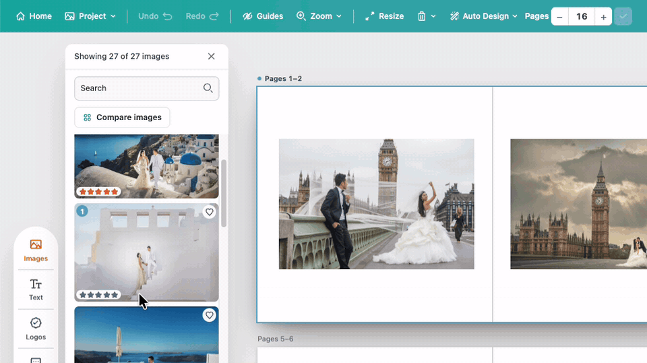Expand the Auto Design menu
The width and height of the screenshot is (647, 363).
click(x=483, y=16)
